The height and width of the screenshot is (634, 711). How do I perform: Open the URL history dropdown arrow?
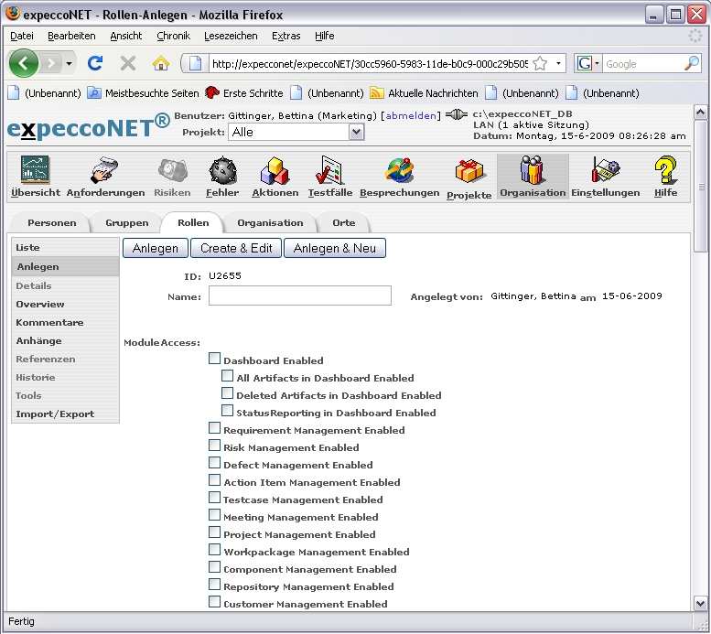coord(559,64)
